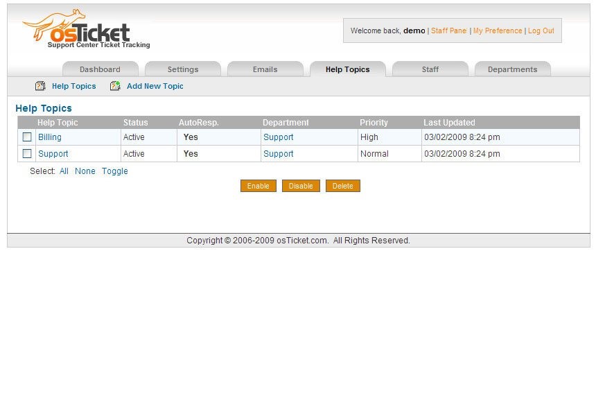Select All to check every topic
The image size is (596, 416).
point(64,171)
